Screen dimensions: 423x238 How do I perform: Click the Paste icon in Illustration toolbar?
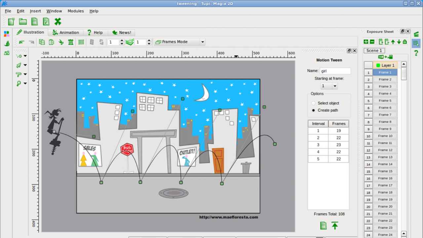51,42
